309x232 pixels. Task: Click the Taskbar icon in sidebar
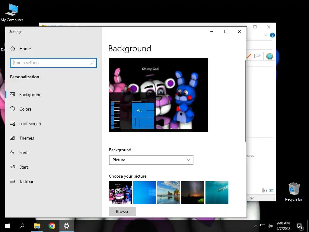tap(12, 181)
